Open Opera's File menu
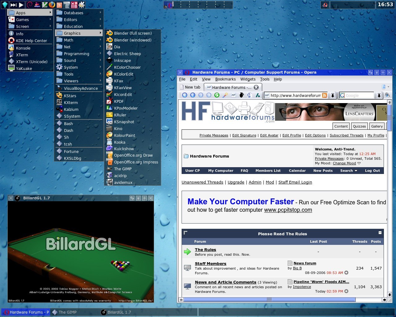The height and width of the screenshot is (317, 396). tap(182, 79)
